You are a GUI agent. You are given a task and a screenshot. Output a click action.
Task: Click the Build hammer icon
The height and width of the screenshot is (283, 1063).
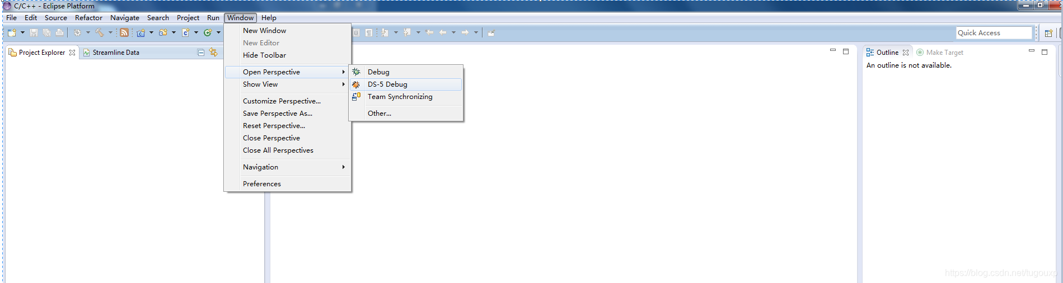[x=100, y=32]
